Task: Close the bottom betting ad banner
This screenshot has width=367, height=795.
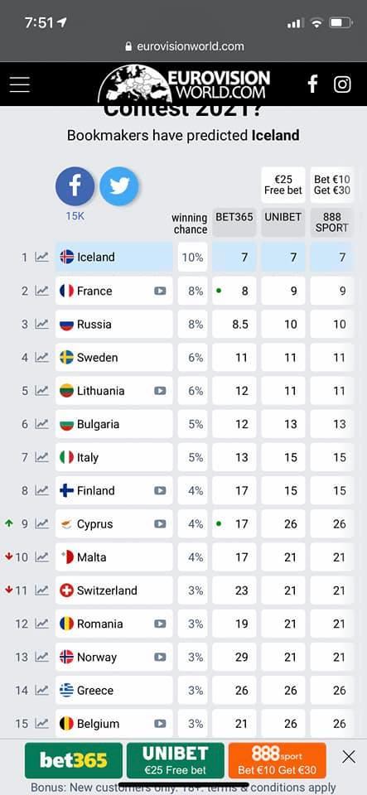Action: (349, 757)
